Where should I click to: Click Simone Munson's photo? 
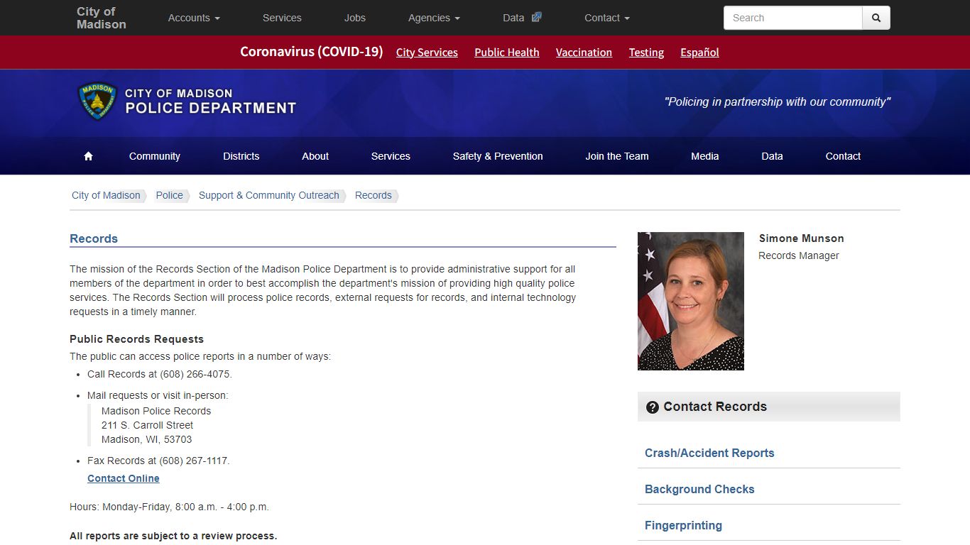coord(691,301)
